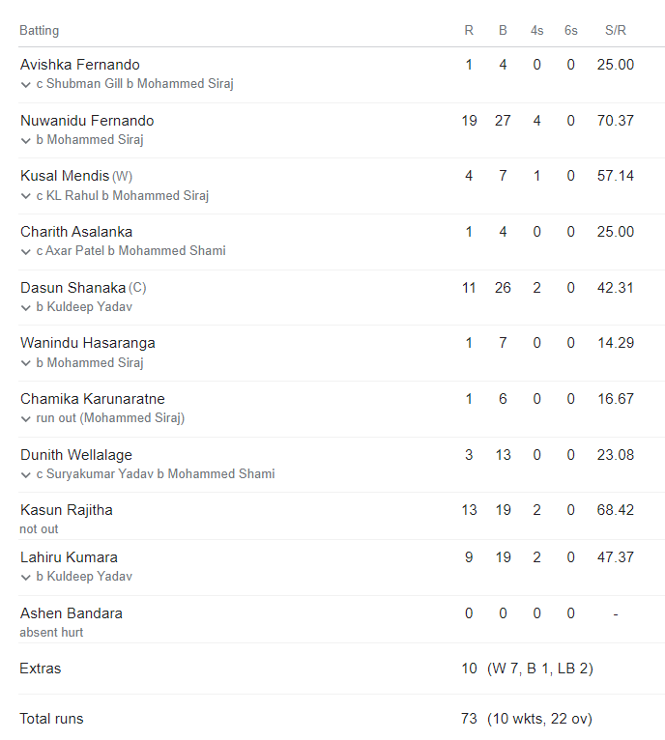Expand Kusal Mendis dismissal chevron
665x740 pixels.
pos(25,196)
